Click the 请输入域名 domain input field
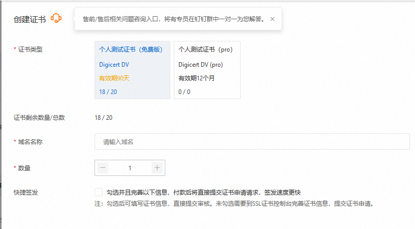 (252, 142)
